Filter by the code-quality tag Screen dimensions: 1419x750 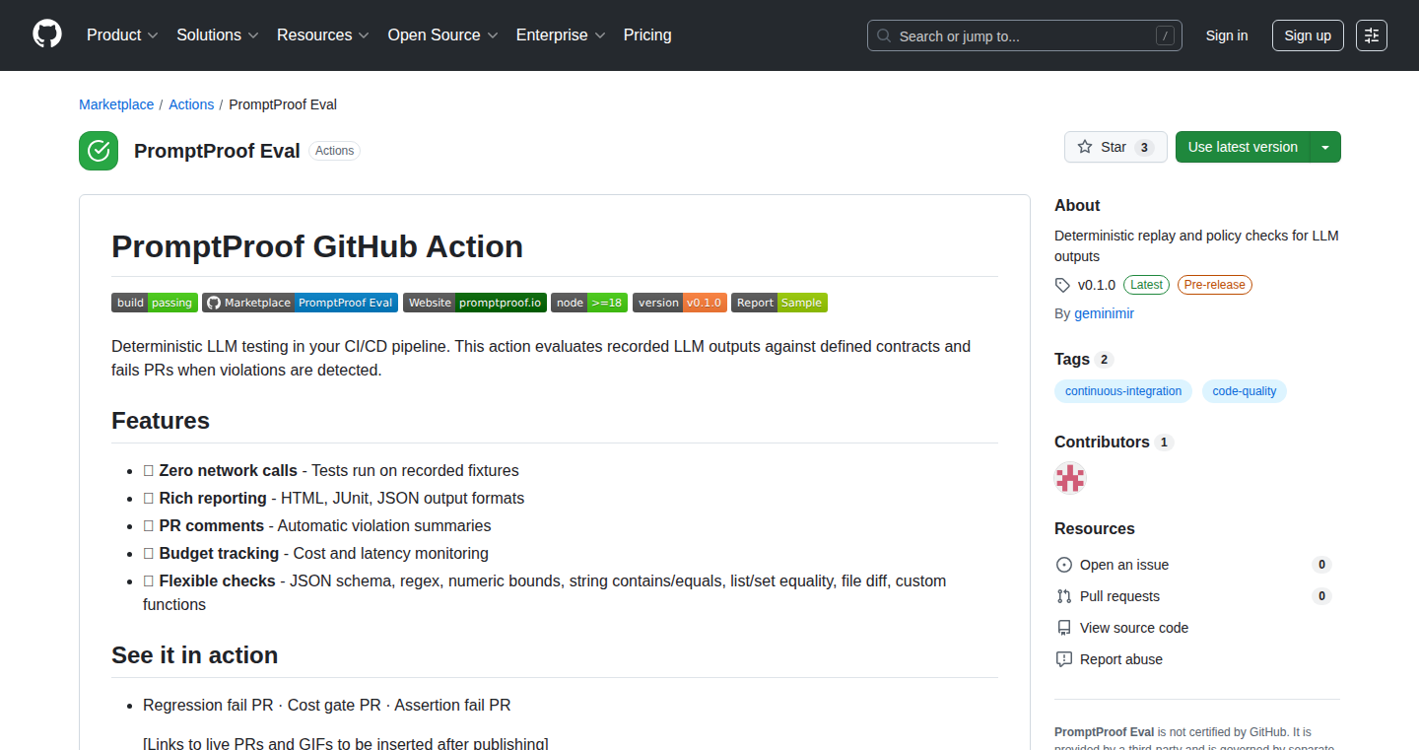[1245, 391]
